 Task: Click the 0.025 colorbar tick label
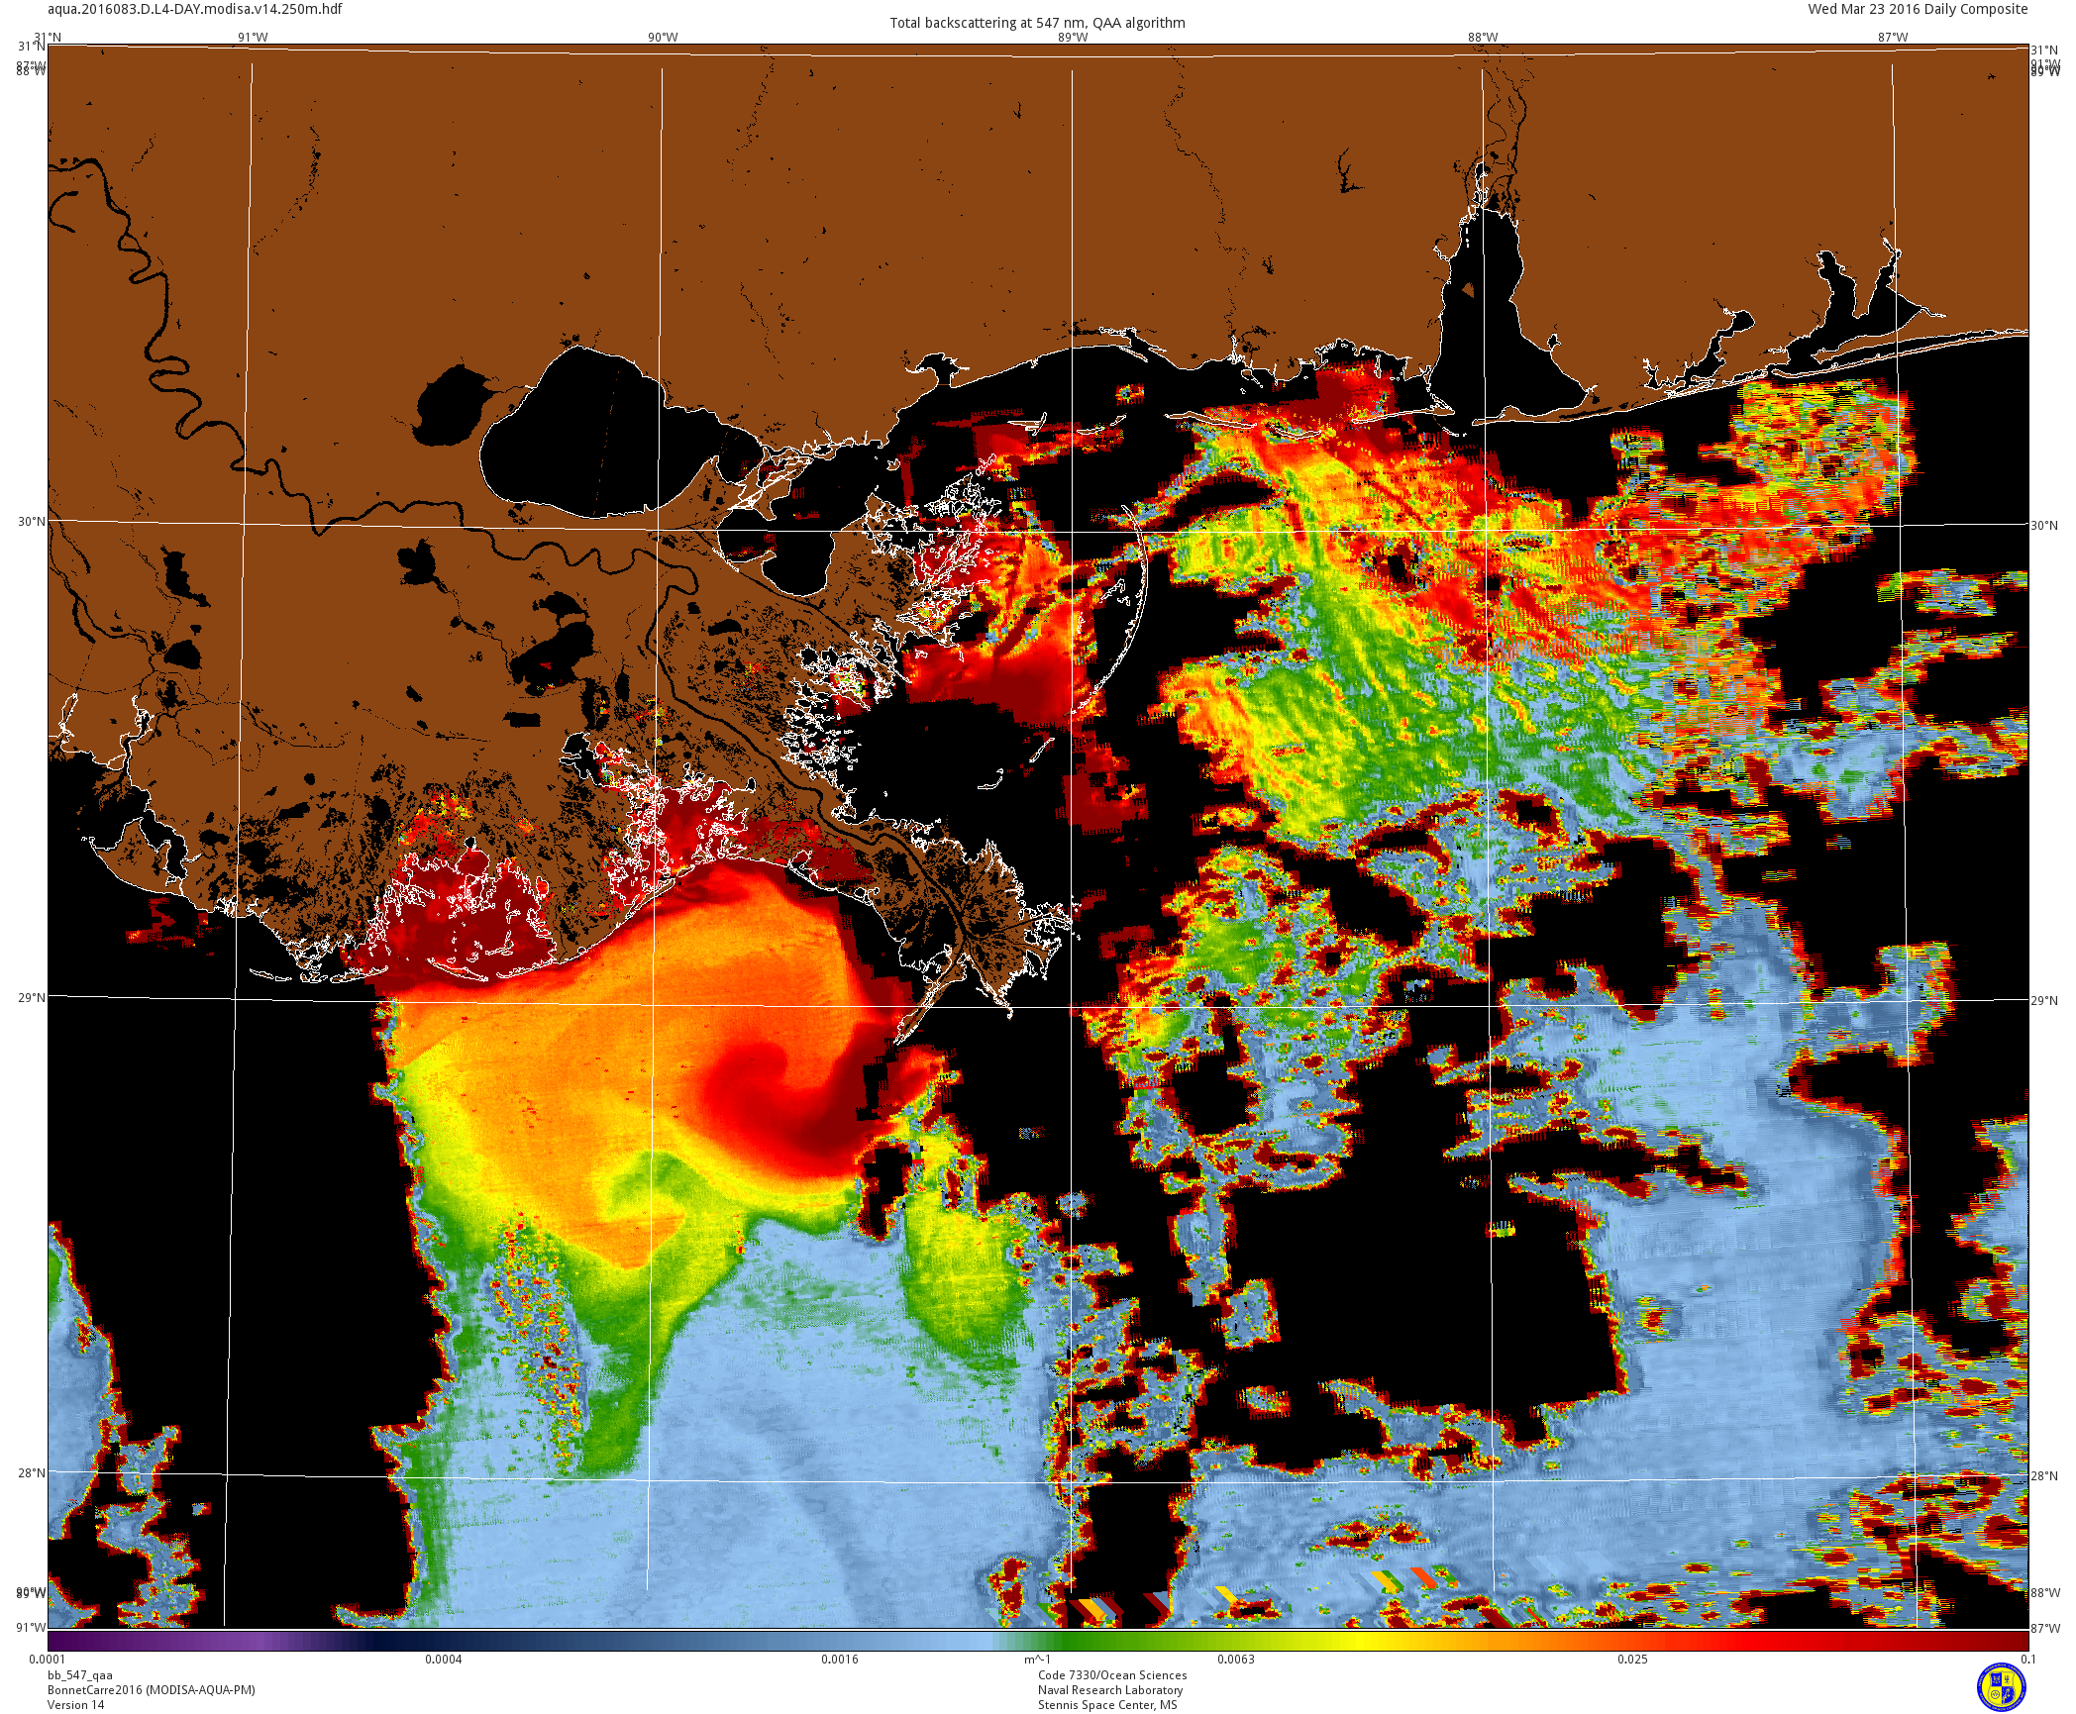pos(1632,1660)
